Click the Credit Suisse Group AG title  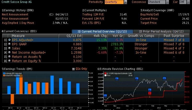coord(17,2)
